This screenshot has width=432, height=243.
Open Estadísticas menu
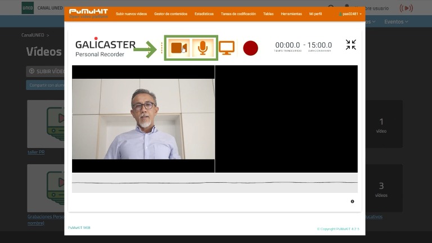204,13
